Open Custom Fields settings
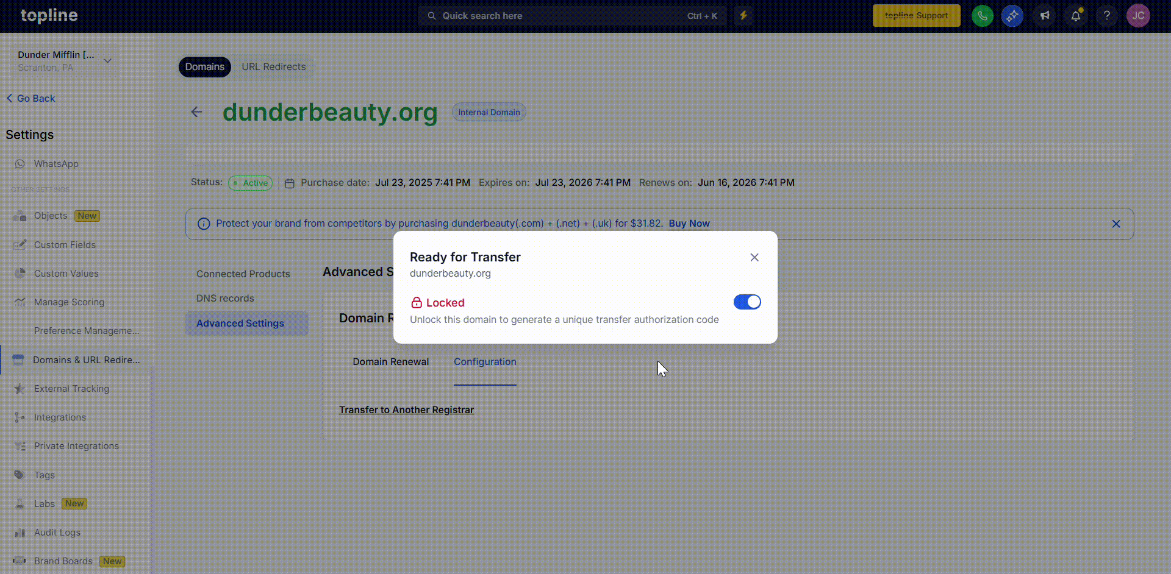This screenshot has width=1171, height=574. 65,245
